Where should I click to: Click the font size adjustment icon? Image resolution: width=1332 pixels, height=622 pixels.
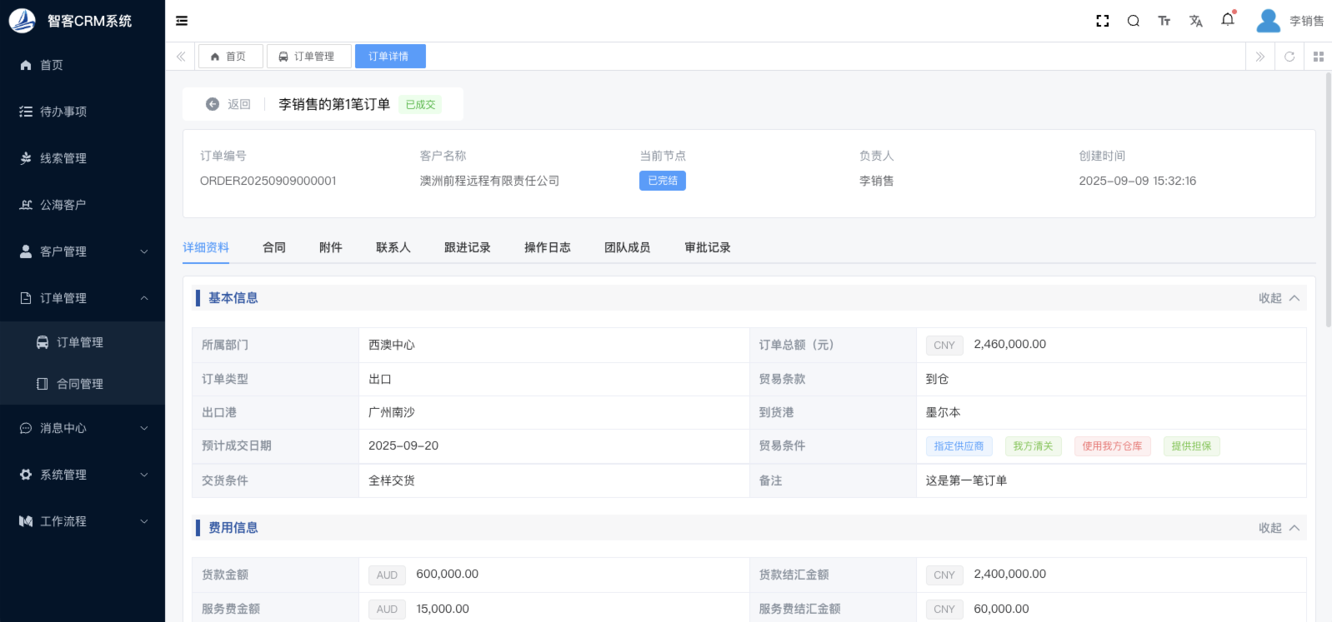click(x=1164, y=21)
